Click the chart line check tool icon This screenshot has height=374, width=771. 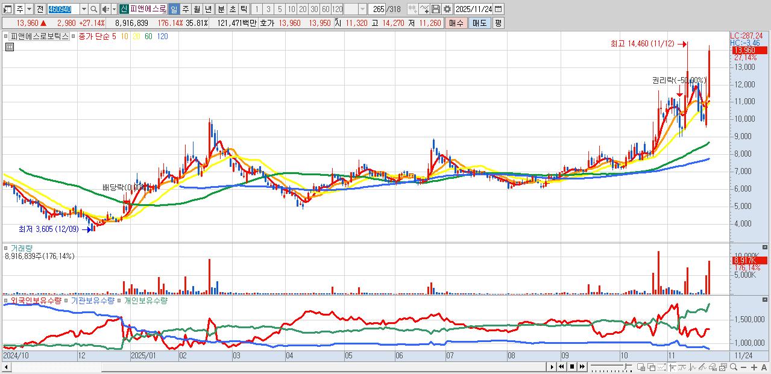pyautogui.click(x=424, y=9)
